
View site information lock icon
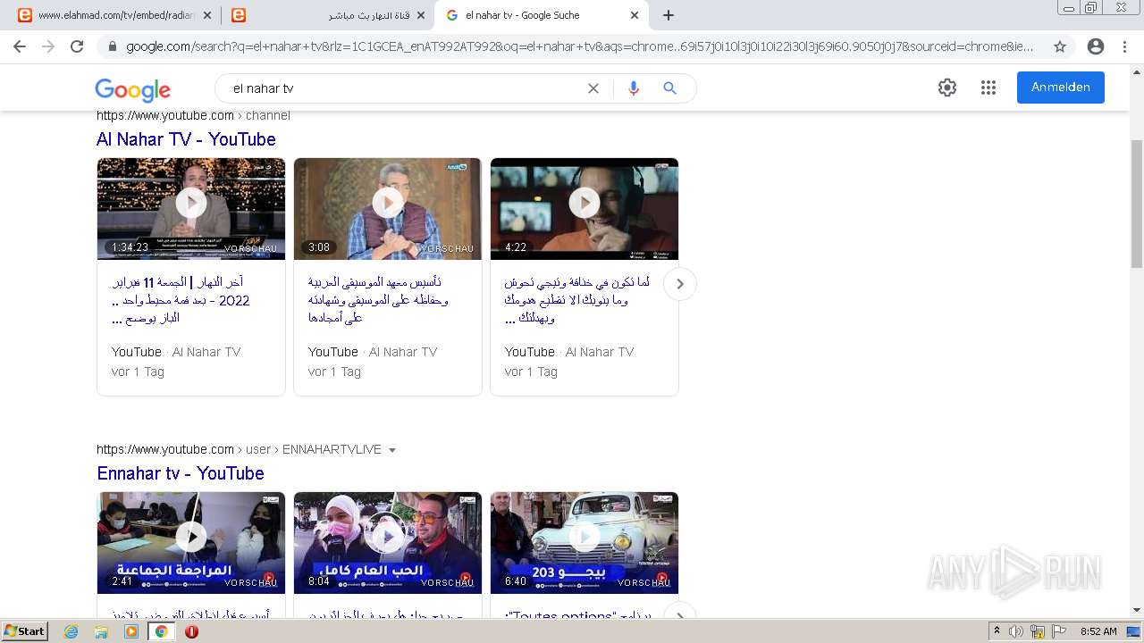(x=113, y=46)
